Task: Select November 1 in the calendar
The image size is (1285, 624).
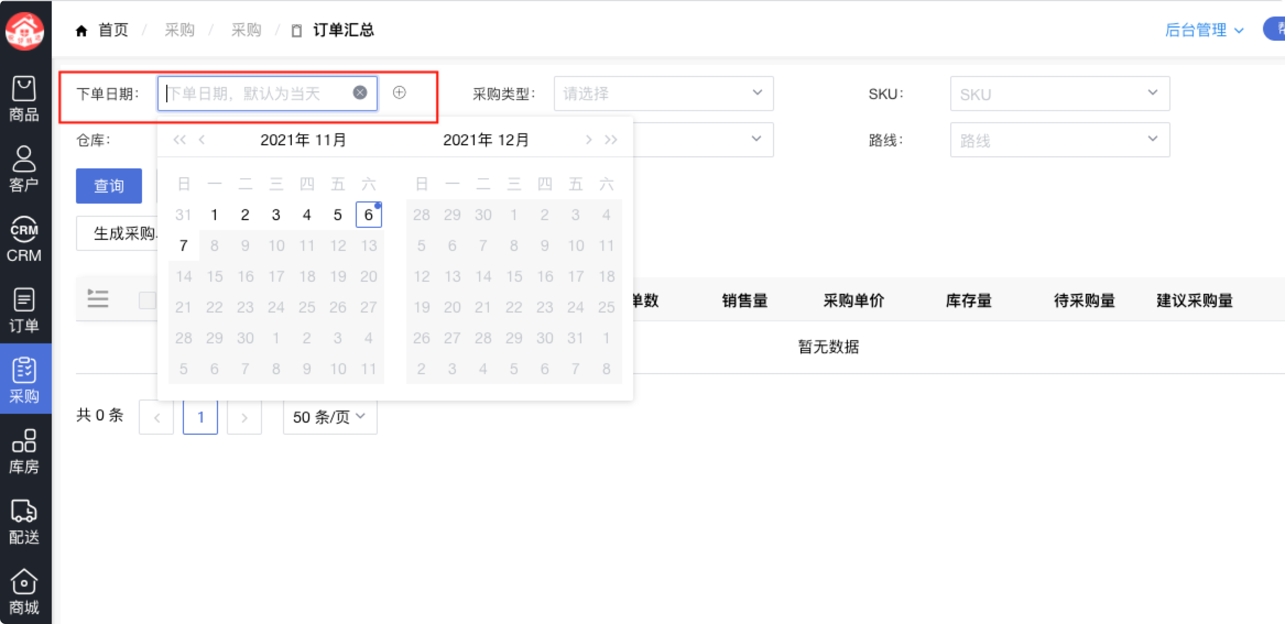Action: [214, 215]
